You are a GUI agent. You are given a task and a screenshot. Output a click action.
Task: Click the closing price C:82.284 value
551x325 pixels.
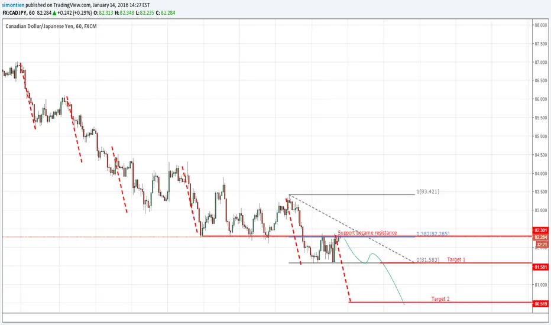[165, 12]
